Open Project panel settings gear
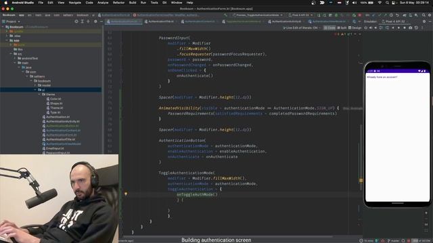The width and height of the screenshot is (433, 243). tap(95, 21)
